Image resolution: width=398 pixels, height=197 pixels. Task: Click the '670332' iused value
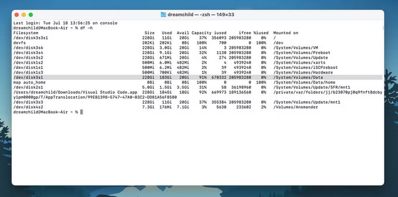219,77
